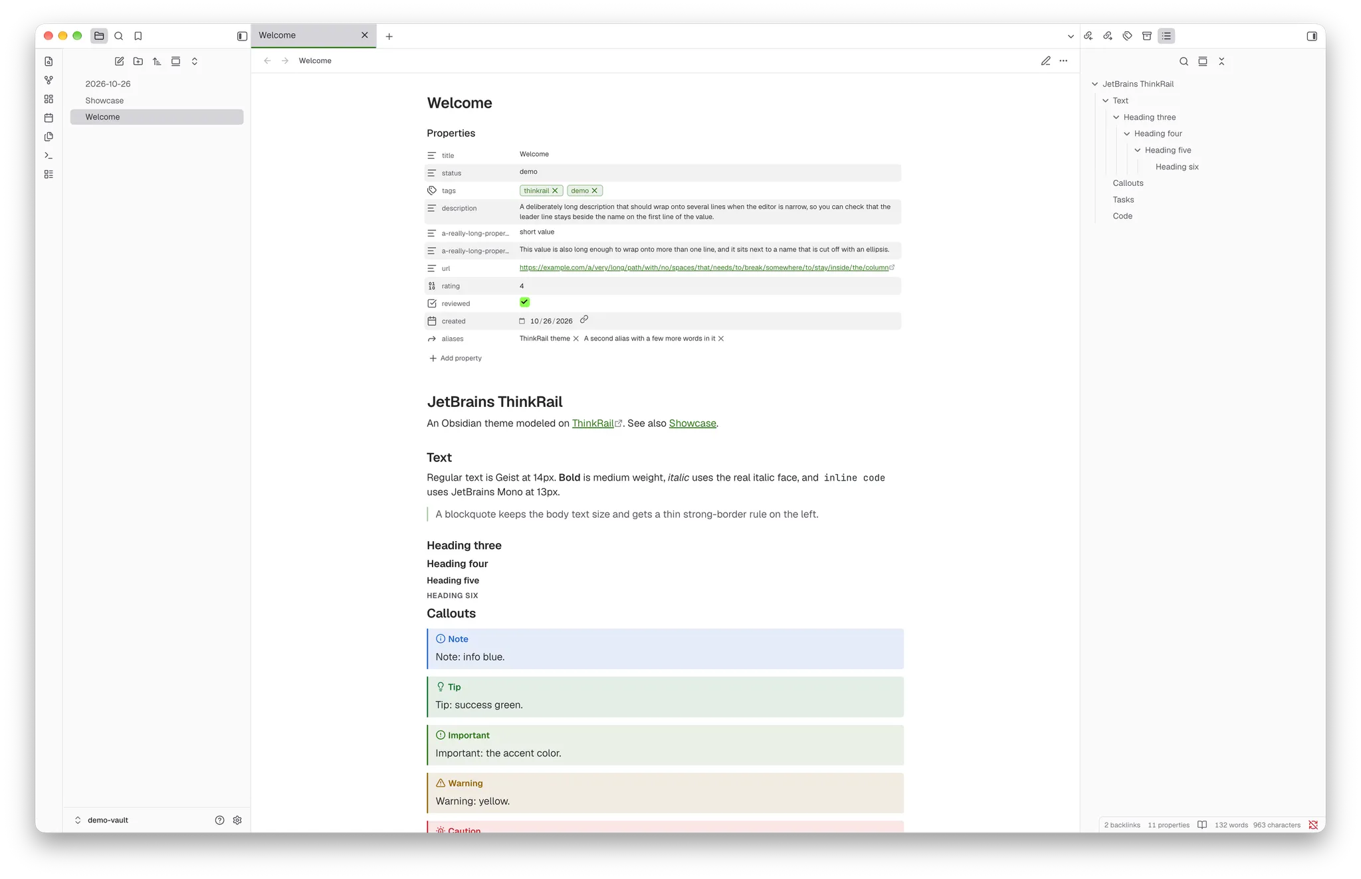The width and height of the screenshot is (1361, 879).
Task: Collapse all outline headings icon
Action: coord(1221,61)
